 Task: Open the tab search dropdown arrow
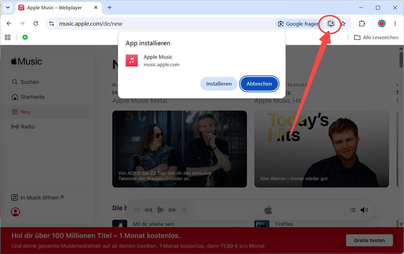coord(8,7)
